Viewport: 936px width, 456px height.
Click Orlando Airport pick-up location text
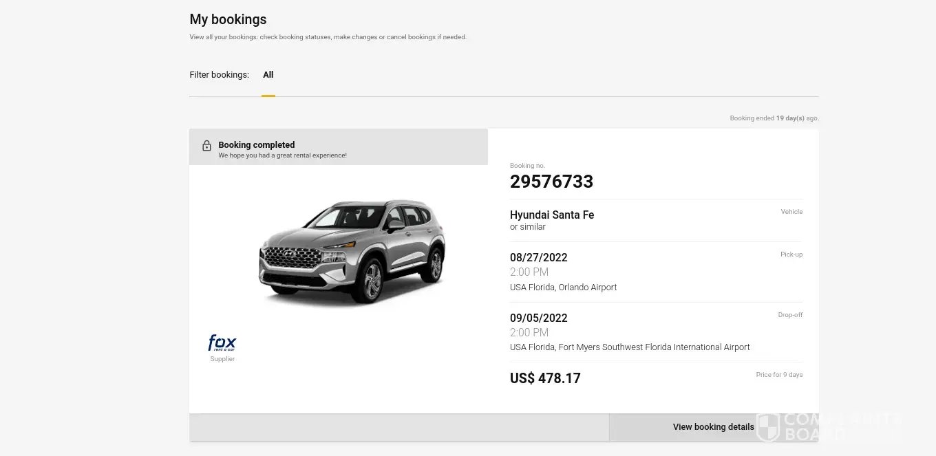(x=563, y=287)
